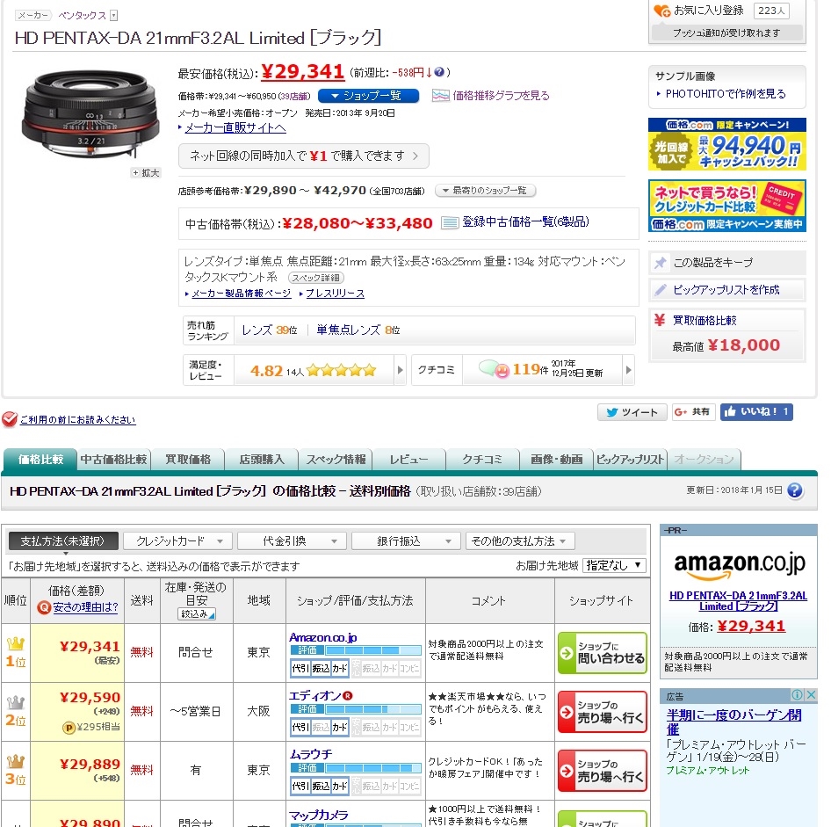Switch to the 中古価格比較 tab
This screenshot has height=827, width=831.
click(x=113, y=459)
